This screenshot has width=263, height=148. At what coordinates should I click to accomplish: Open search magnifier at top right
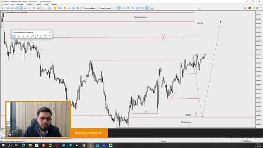point(245,8)
